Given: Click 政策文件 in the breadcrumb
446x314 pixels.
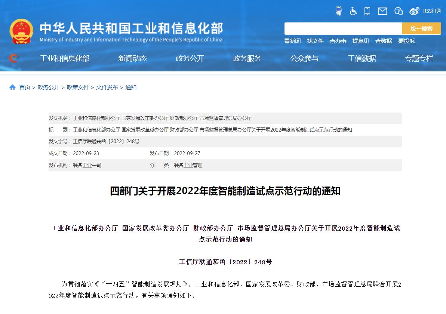Looking at the screenshot, I should (78, 87).
